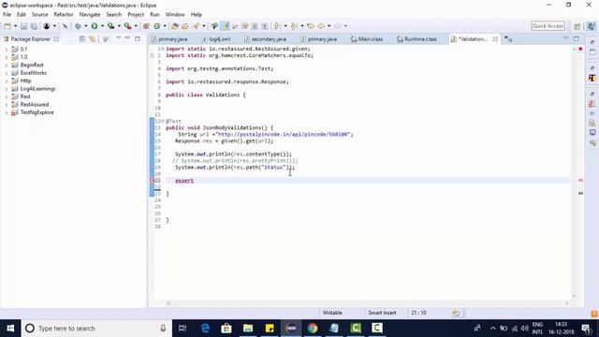This screenshot has height=337, width=599.
Task: Click the Open Type toolbar icon
Action: pos(175,26)
